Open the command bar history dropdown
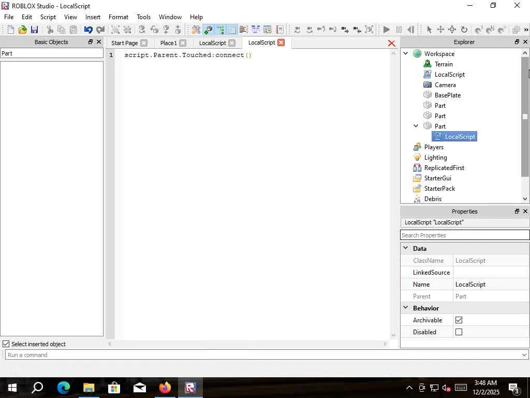Screen dimensions: 530x398 click(524, 354)
